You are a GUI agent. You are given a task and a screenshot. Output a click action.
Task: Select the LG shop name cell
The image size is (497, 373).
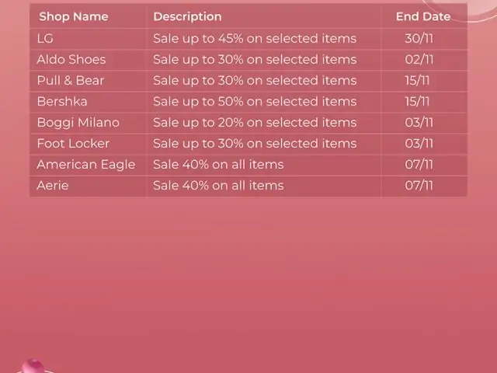45,38
